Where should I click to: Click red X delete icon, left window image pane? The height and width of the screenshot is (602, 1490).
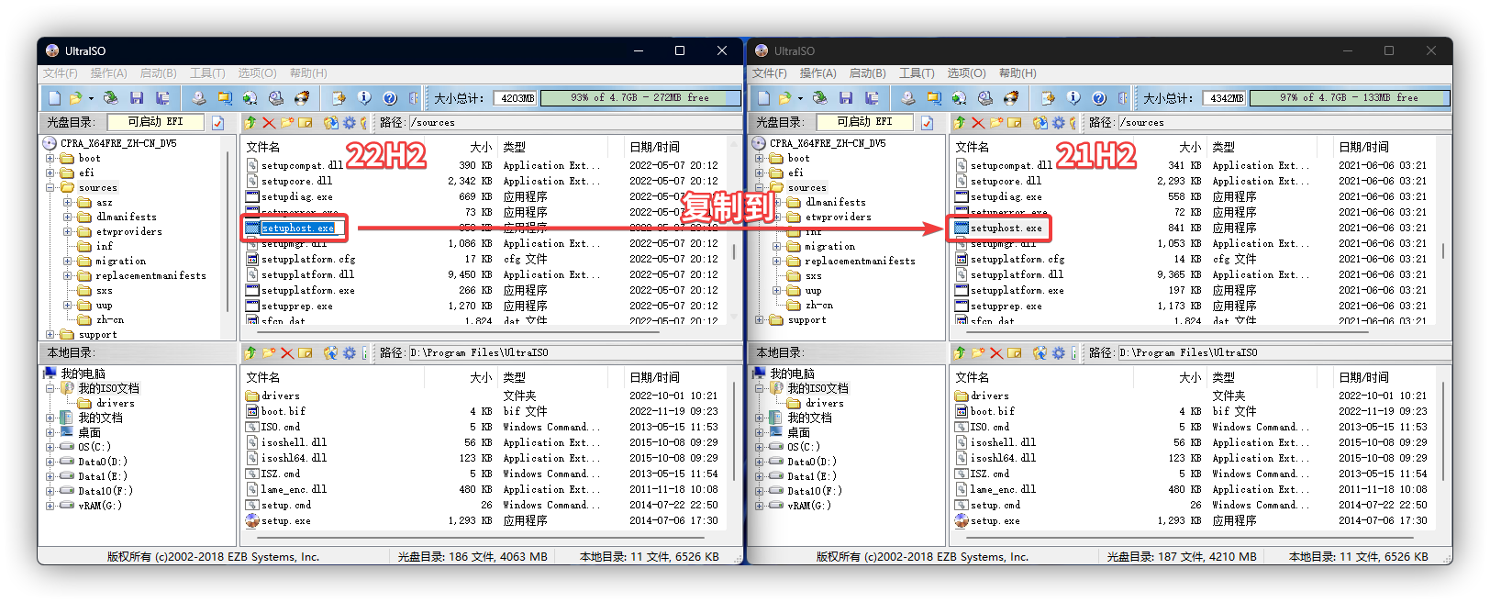pos(269,122)
